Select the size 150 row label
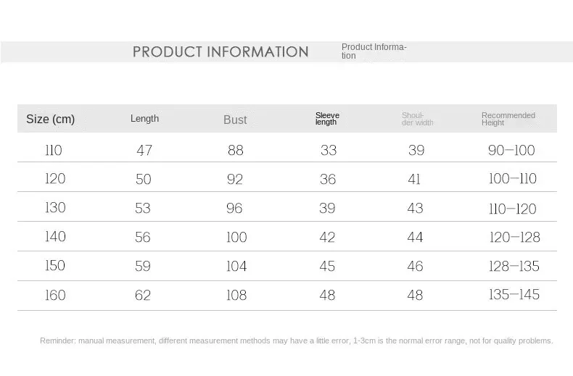573x376 pixels. click(x=55, y=265)
